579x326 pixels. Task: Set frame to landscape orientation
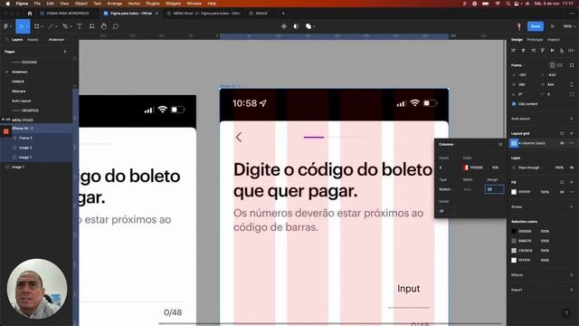tap(560, 65)
